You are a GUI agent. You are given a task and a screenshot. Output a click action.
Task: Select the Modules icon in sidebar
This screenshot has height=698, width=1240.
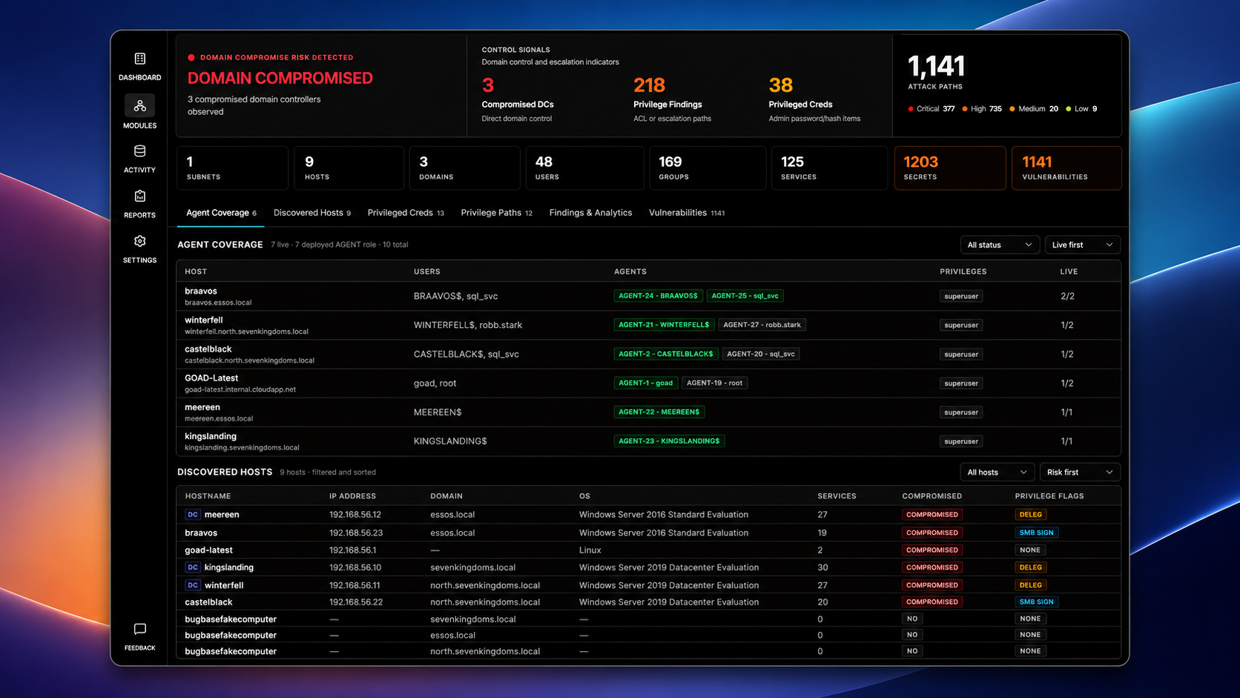[139, 105]
